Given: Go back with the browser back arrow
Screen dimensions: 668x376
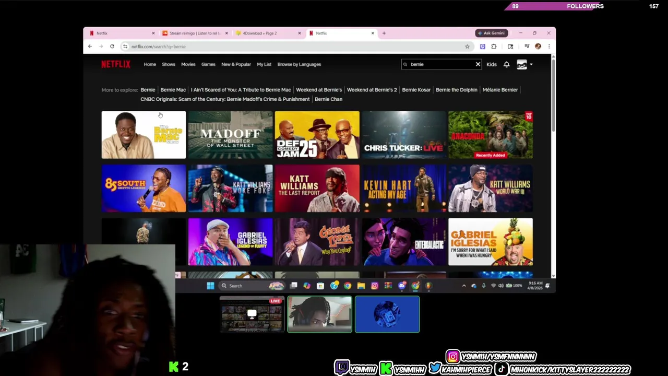Looking at the screenshot, I should tap(90, 46).
